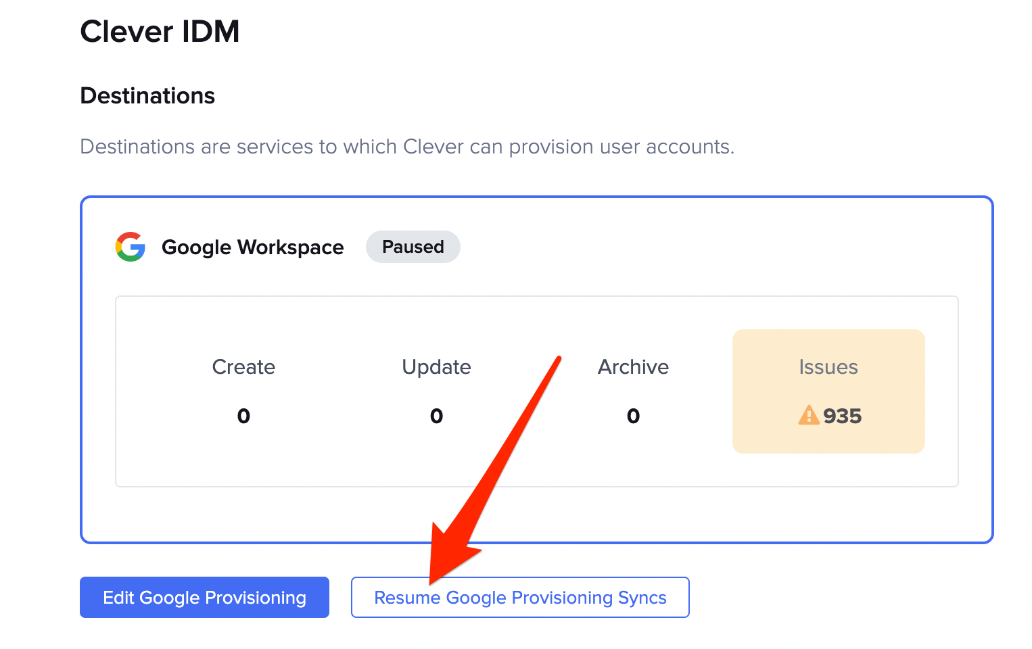This screenshot has height=649, width=1032.
Task: Click the Create count of zero
Action: [243, 416]
